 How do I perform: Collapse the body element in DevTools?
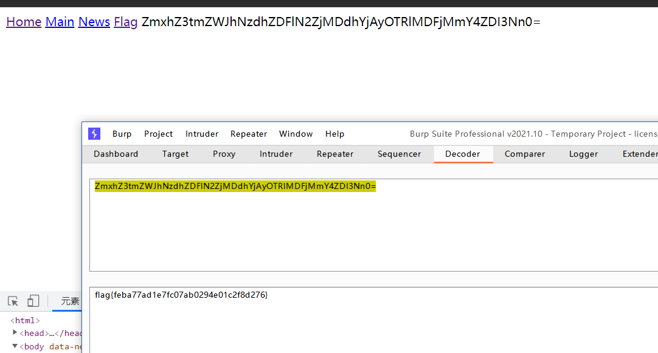(15, 346)
